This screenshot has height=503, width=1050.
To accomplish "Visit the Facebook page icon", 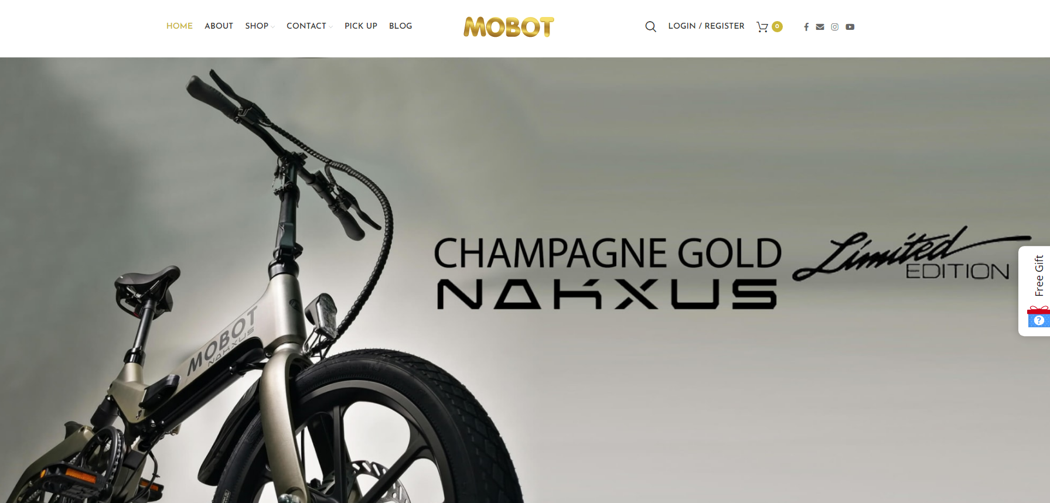I will [x=806, y=27].
